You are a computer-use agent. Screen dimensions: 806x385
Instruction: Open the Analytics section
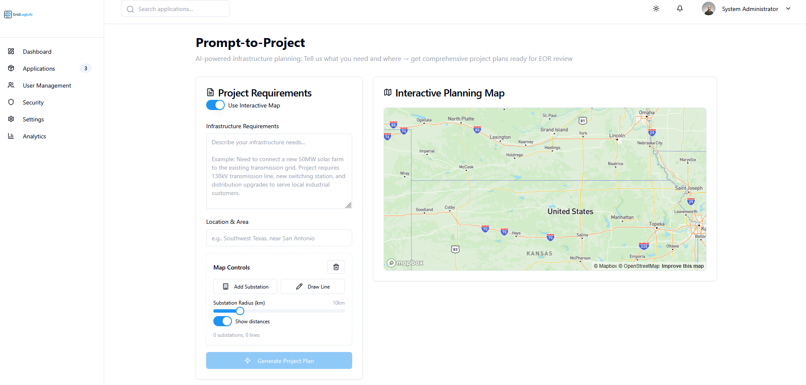(x=34, y=136)
